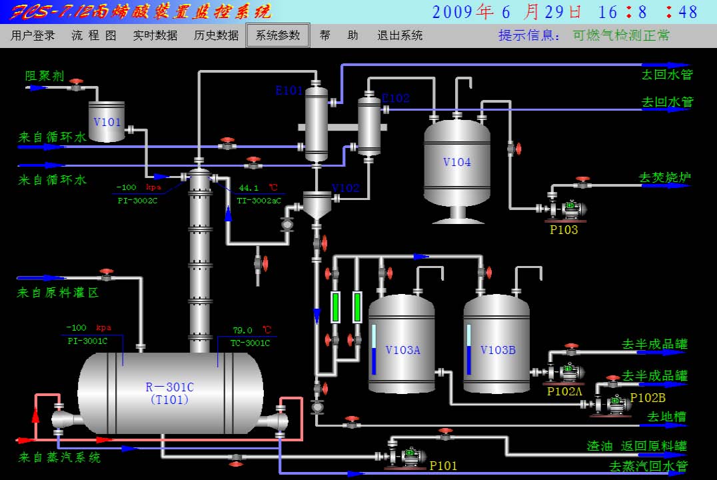Open the 流程图 menu
Viewport: 717px width, 480px height.
(94, 35)
